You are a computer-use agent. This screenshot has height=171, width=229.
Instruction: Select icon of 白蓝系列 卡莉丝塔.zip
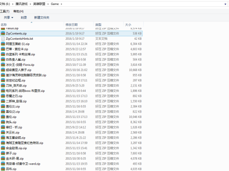click(x=3, y=54)
